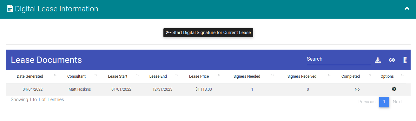Toggle column visibility with eye icon
This screenshot has width=416, height=121.
(392, 60)
